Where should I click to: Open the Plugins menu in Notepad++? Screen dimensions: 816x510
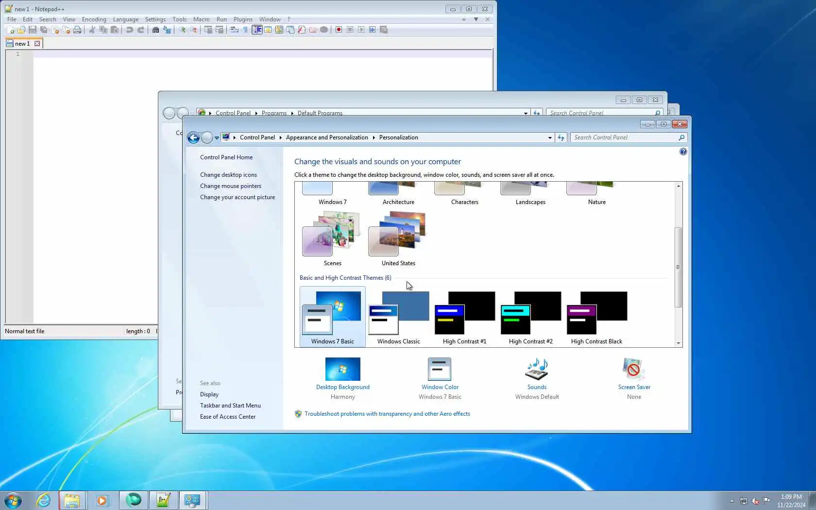point(243,19)
